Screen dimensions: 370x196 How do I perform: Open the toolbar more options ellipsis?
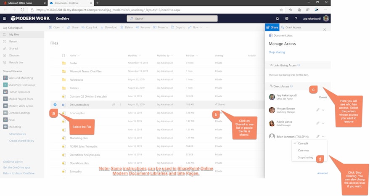(x=208, y=27)
